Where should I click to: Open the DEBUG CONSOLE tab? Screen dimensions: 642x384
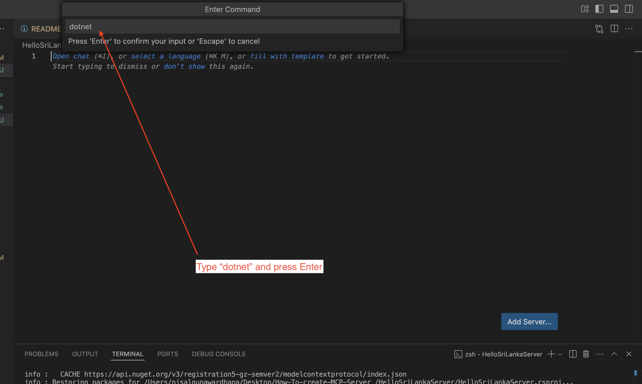coord(219,354)
